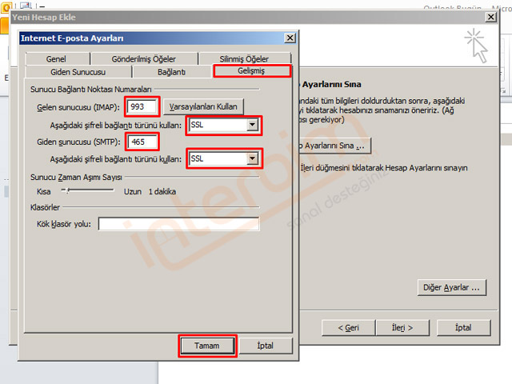The image size is (512, 384).
Task: Close the Yeni Hesap Ekle window
Action: 490,18
